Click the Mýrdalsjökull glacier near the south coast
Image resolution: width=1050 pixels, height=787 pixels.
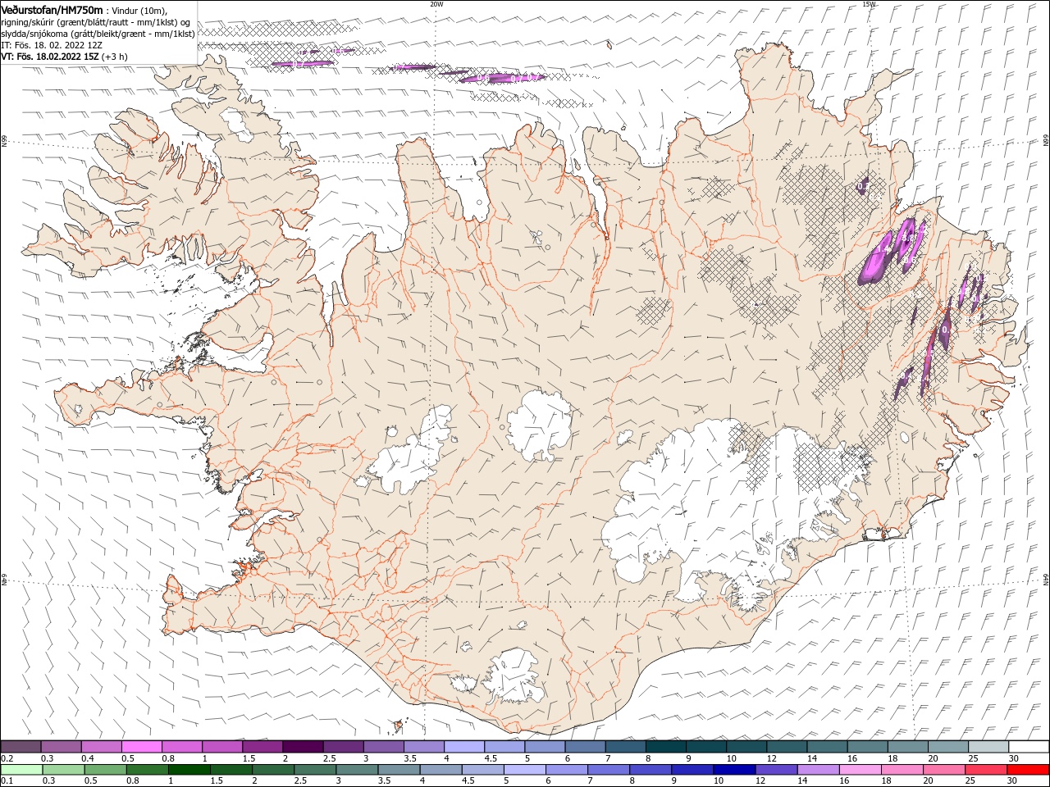[x=515, y=677]
